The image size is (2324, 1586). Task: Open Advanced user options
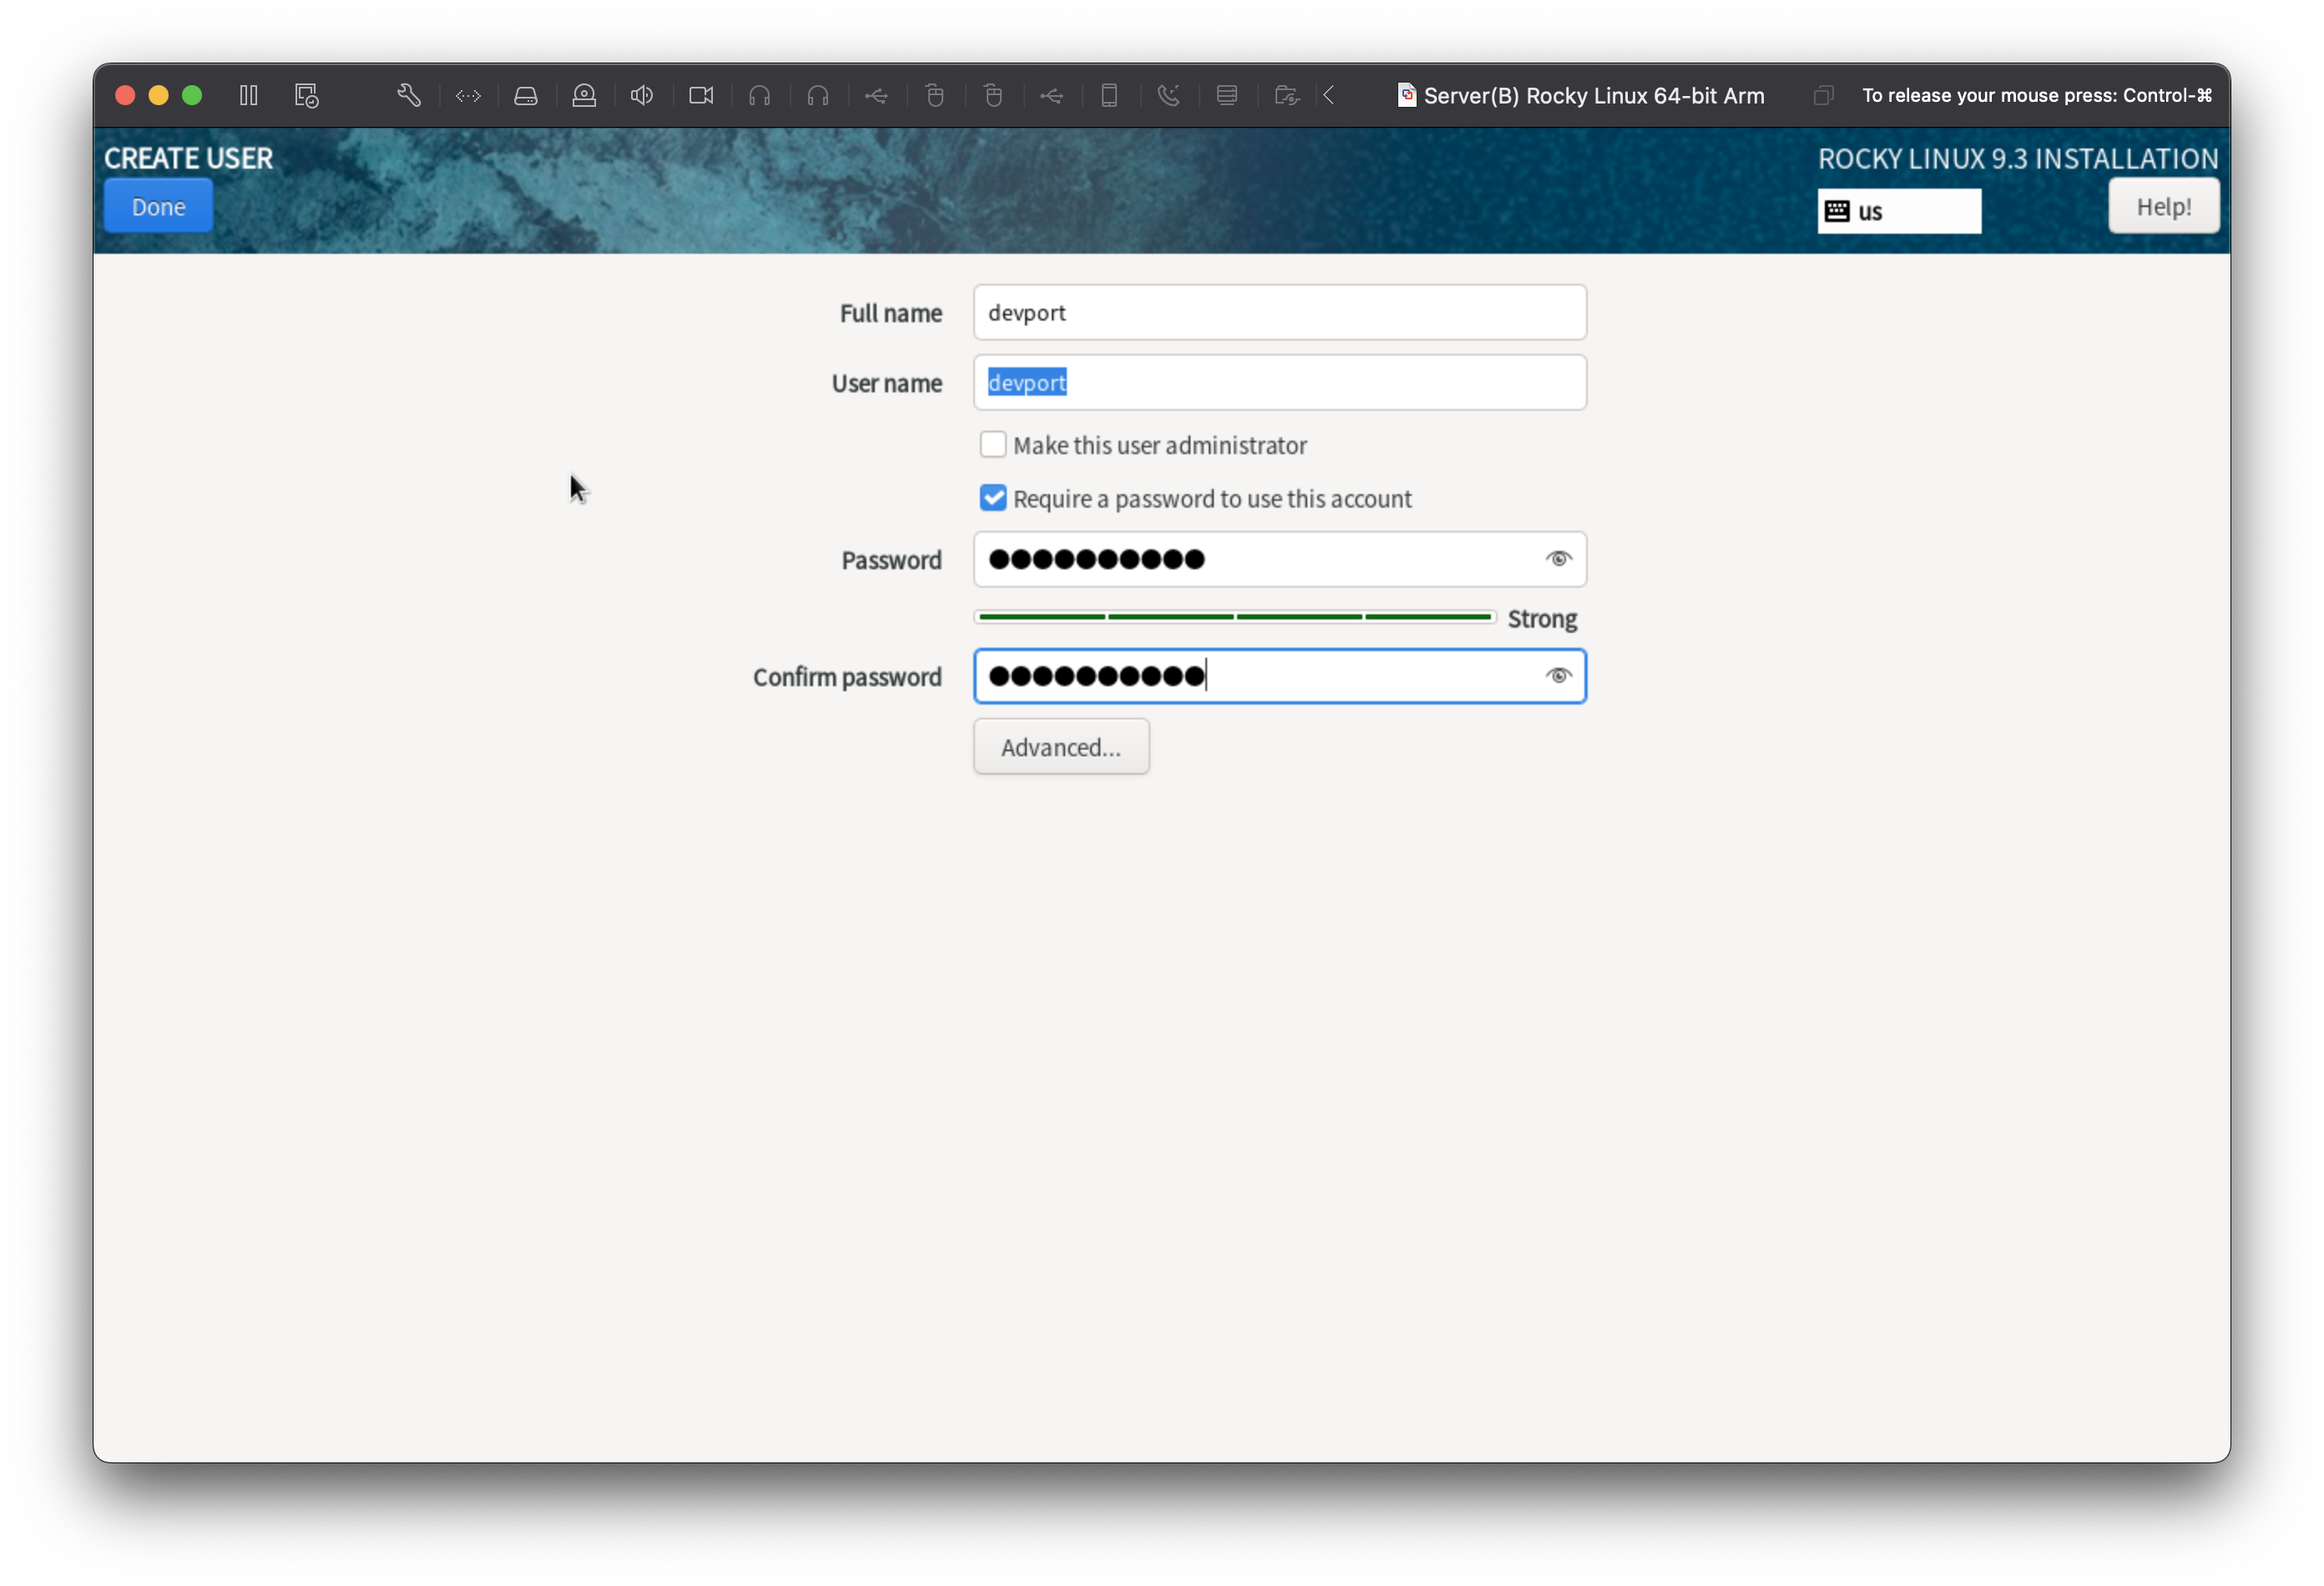point(1061,747)
